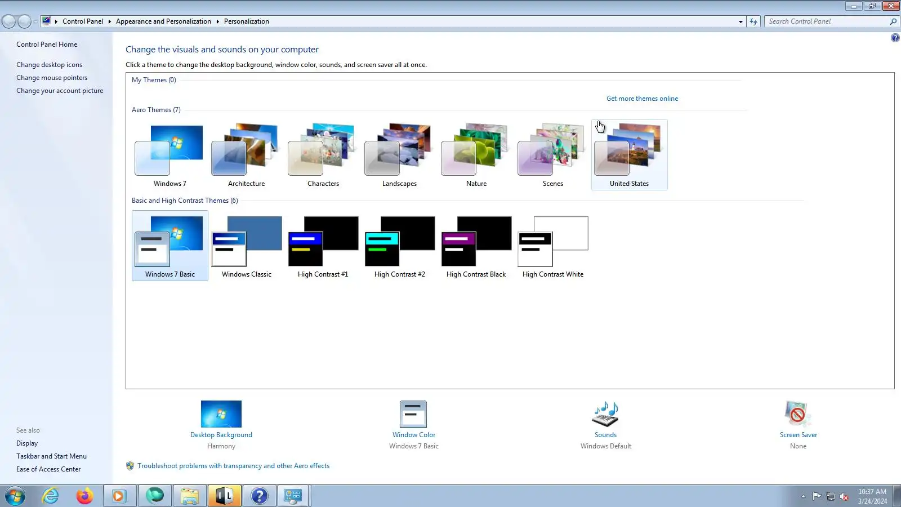Launch Firefox from the taskbar

84,496
